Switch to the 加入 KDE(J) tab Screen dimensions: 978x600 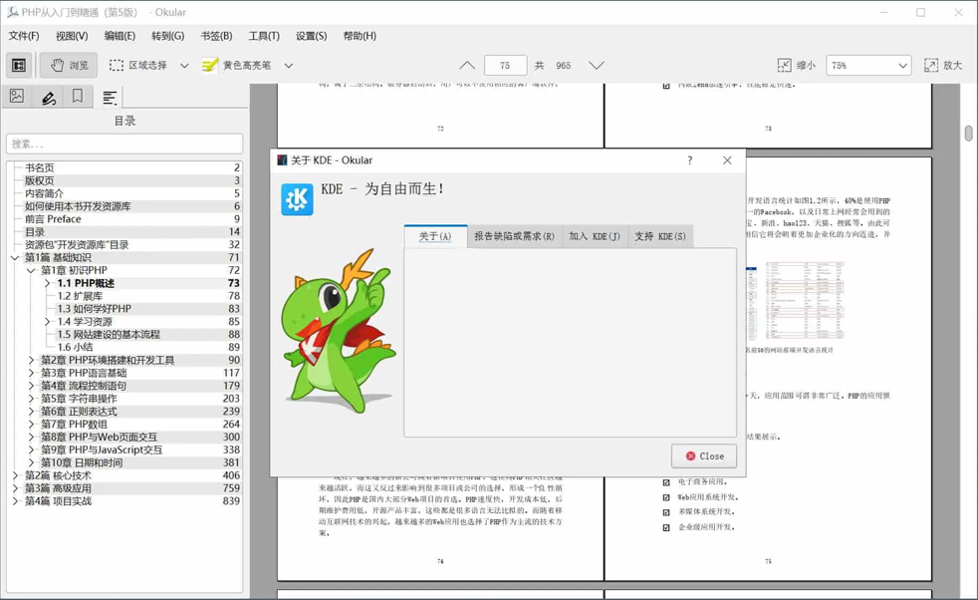click(x=594, y=236)
